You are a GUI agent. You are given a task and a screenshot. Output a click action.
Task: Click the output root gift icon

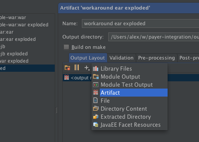point(67,77)
